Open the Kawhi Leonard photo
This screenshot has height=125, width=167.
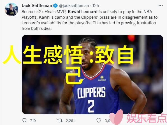92,74
